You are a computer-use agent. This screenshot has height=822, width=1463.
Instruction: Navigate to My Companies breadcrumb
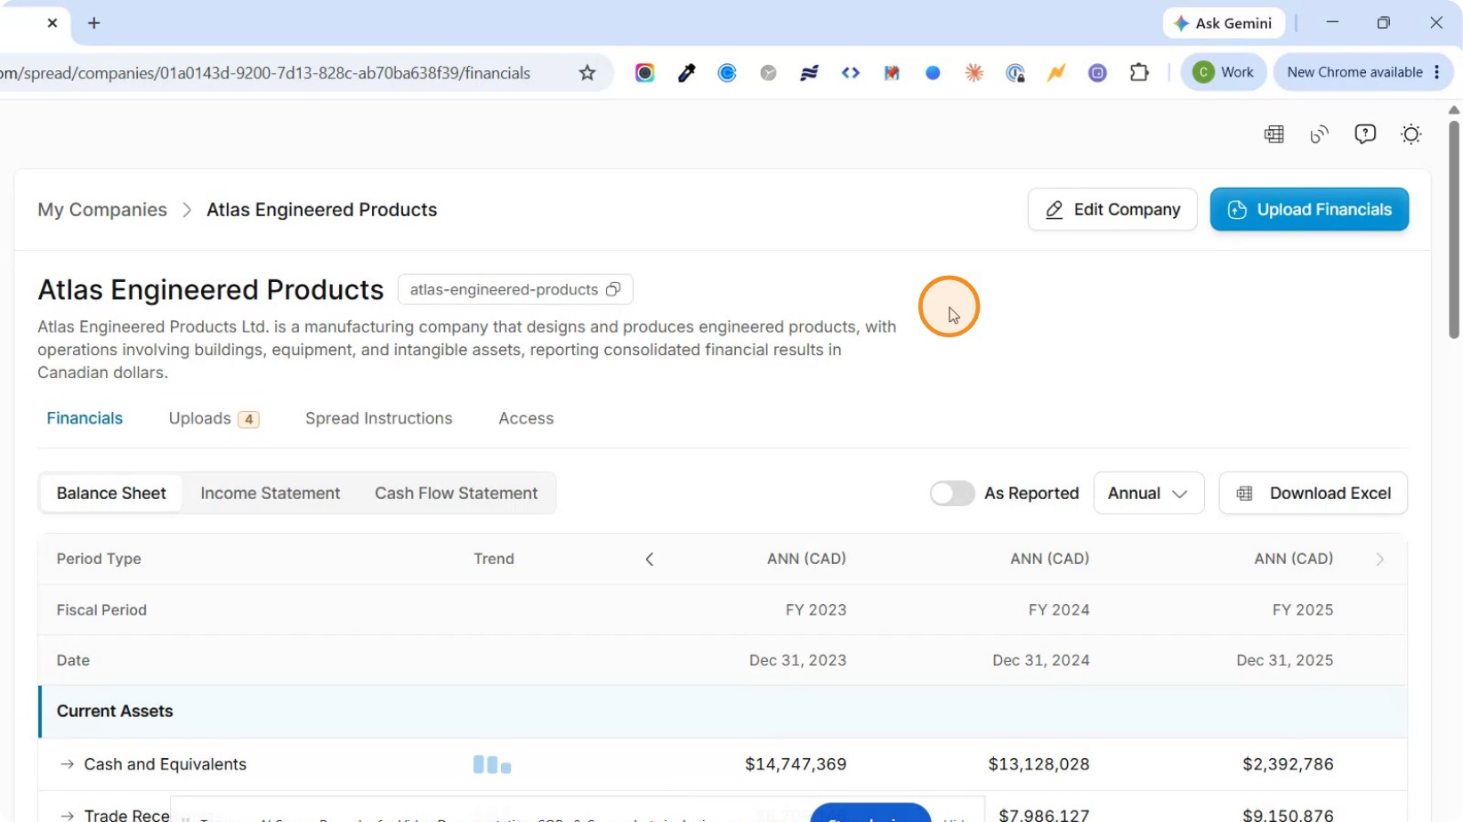pos(102,210)
